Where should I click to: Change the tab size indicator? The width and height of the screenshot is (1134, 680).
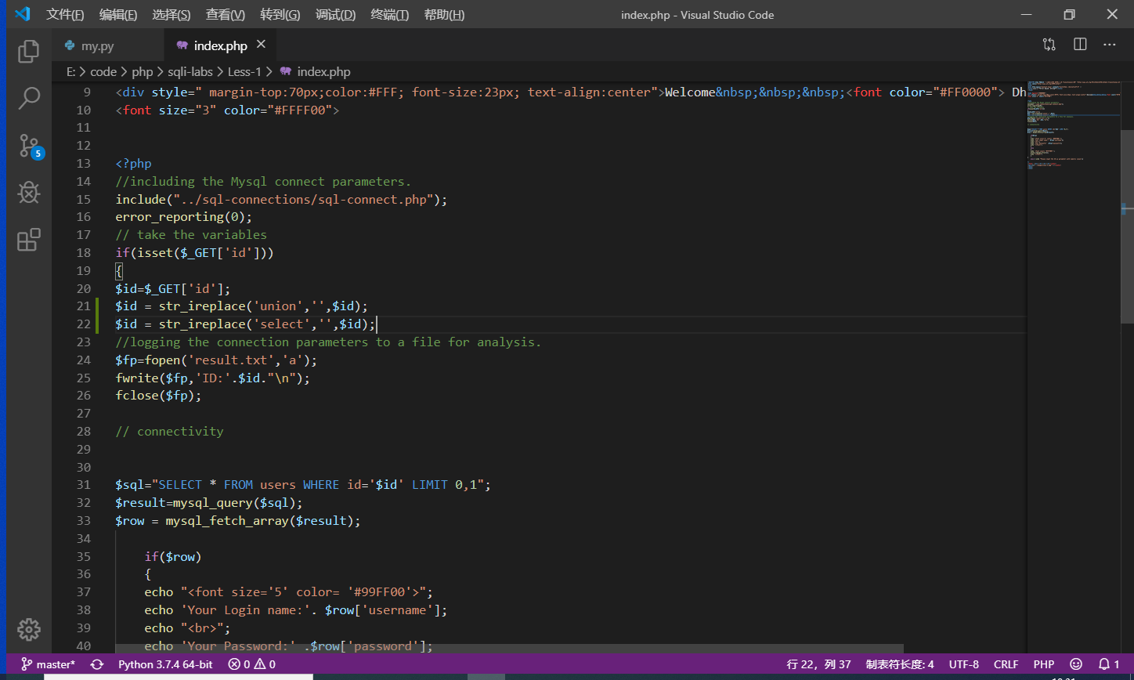click(x=900, y=664)
